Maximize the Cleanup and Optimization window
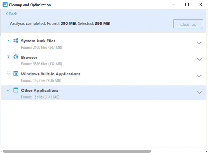The image size is (208, 153). tap(187, 5)
